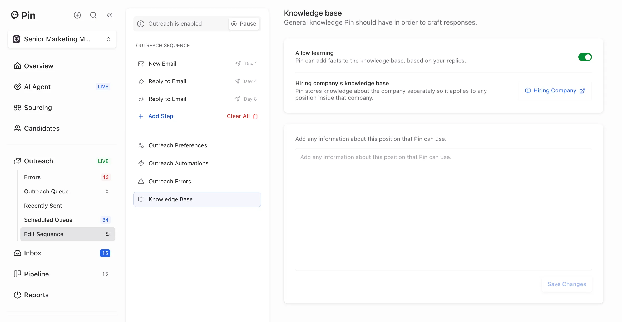Open Outreach Automations
This screenshot has width=622, height=322.
[x=197, y=163]
